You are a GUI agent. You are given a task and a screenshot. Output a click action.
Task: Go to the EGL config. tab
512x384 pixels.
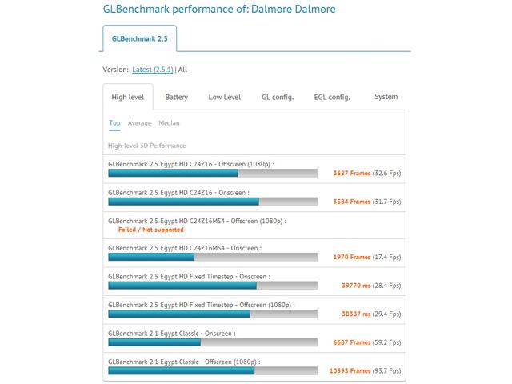tap(332, 97)
